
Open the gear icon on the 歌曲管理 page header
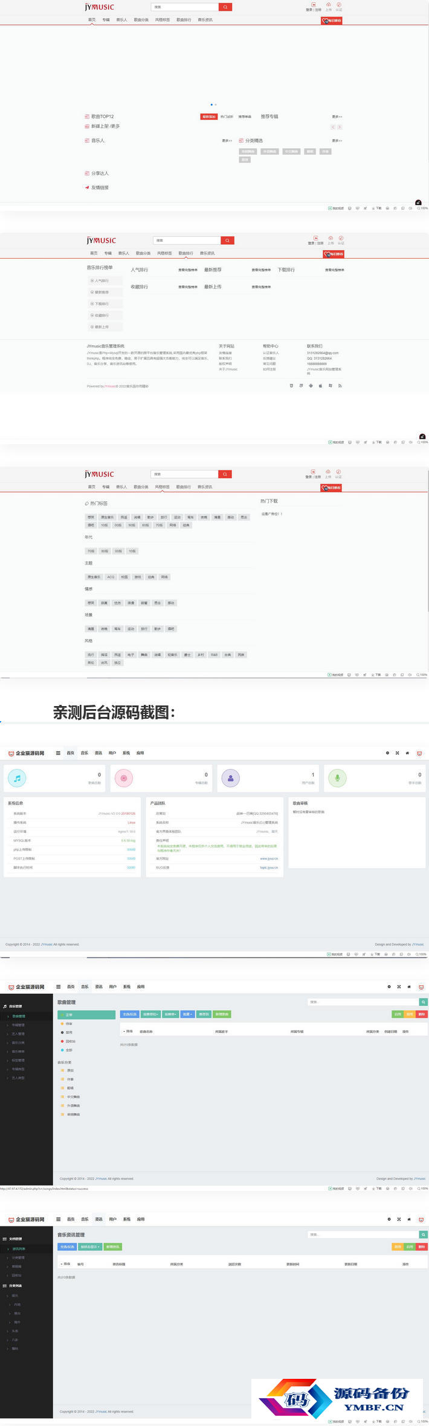[x=389, y=987]
